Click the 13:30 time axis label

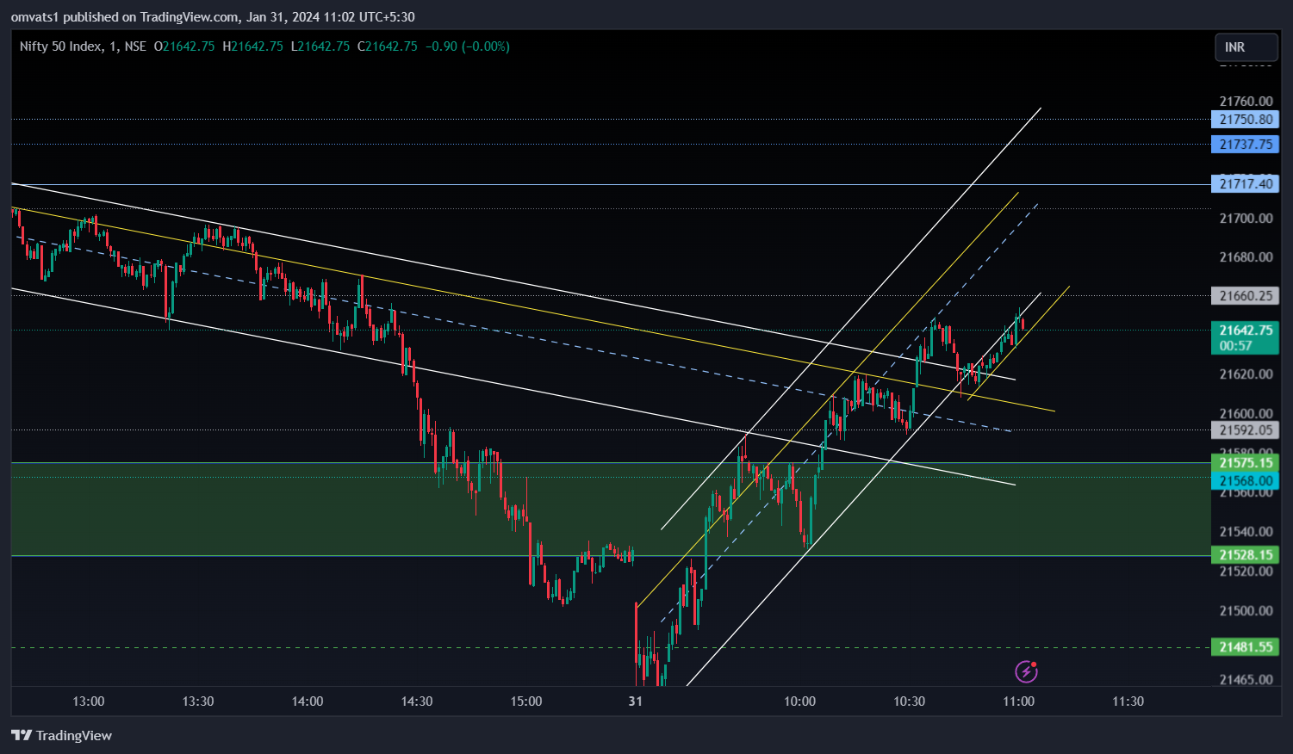pos(198,701)
